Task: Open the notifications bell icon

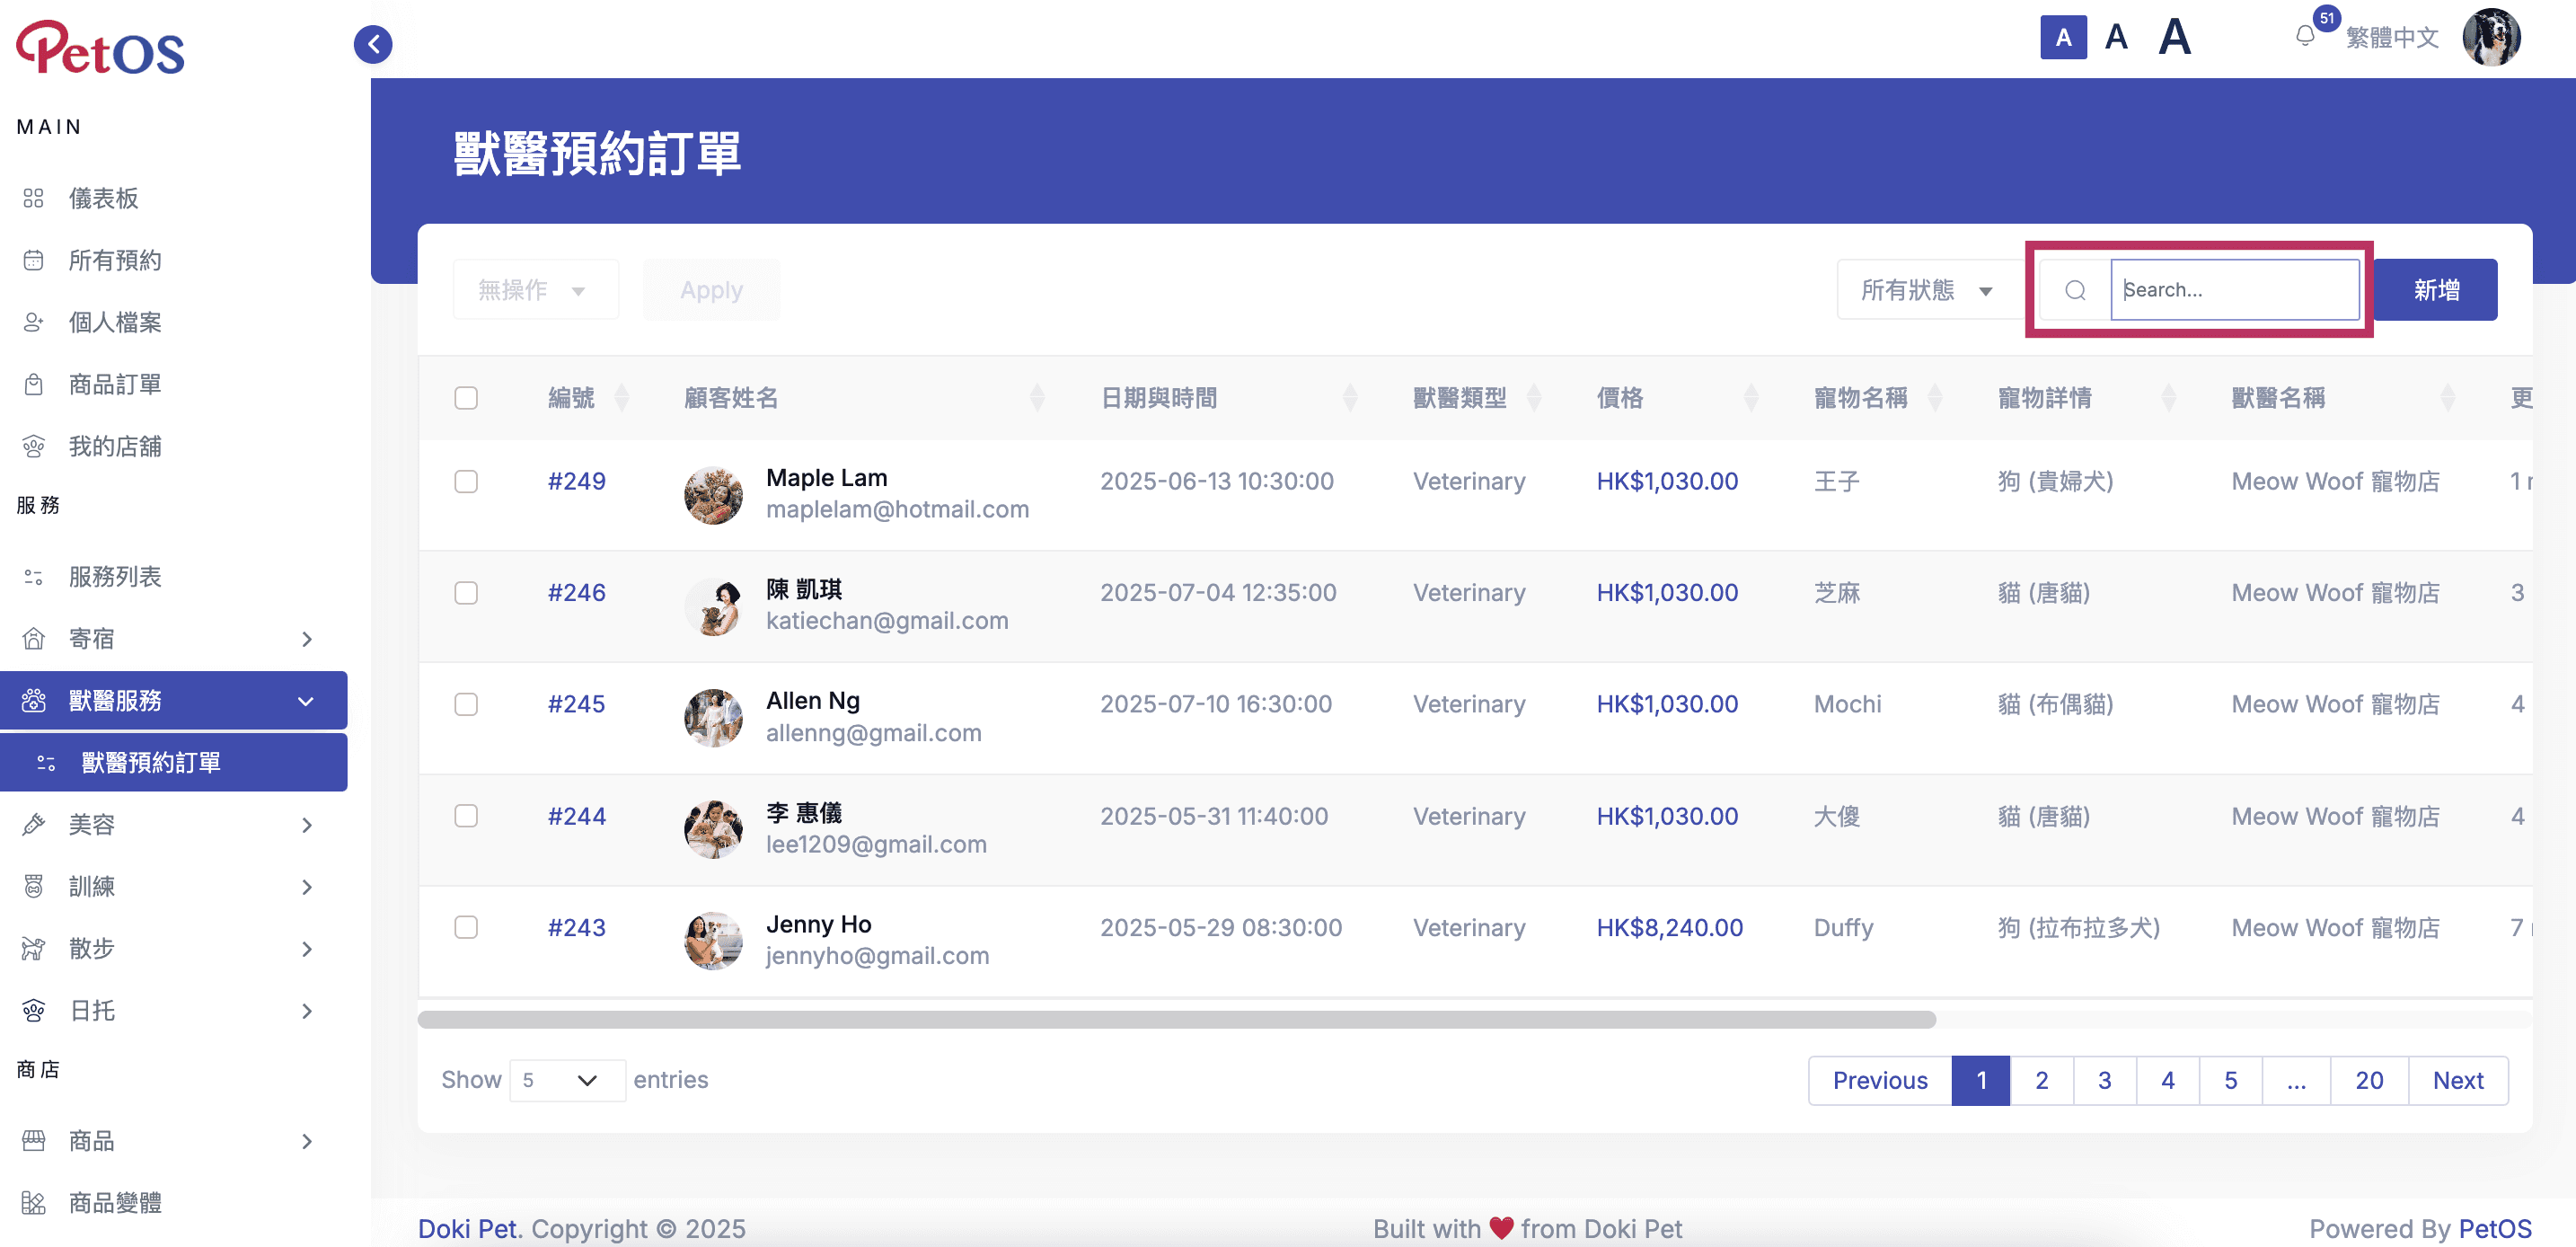Action: coord(2304,37)
